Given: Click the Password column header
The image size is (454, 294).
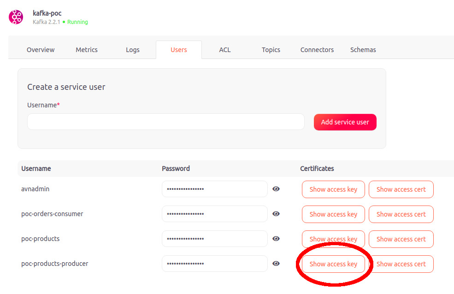Looking at the screenshot, I should 176,168.
